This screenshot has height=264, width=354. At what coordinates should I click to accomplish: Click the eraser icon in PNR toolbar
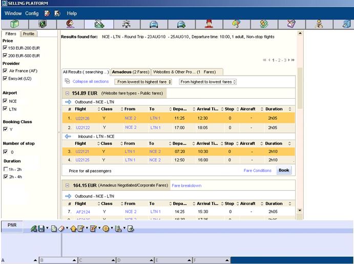(x=61, y=229)
